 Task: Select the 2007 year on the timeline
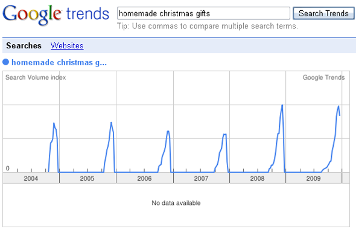(x=202, y=178)
